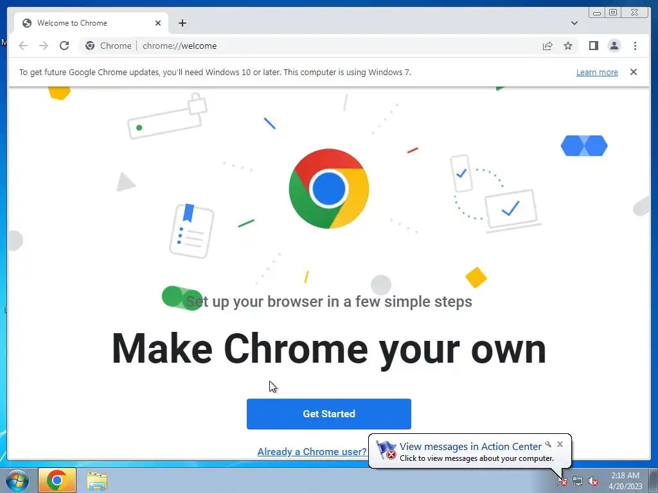
Task: Click the Get Started button
Action: [328, 414]
